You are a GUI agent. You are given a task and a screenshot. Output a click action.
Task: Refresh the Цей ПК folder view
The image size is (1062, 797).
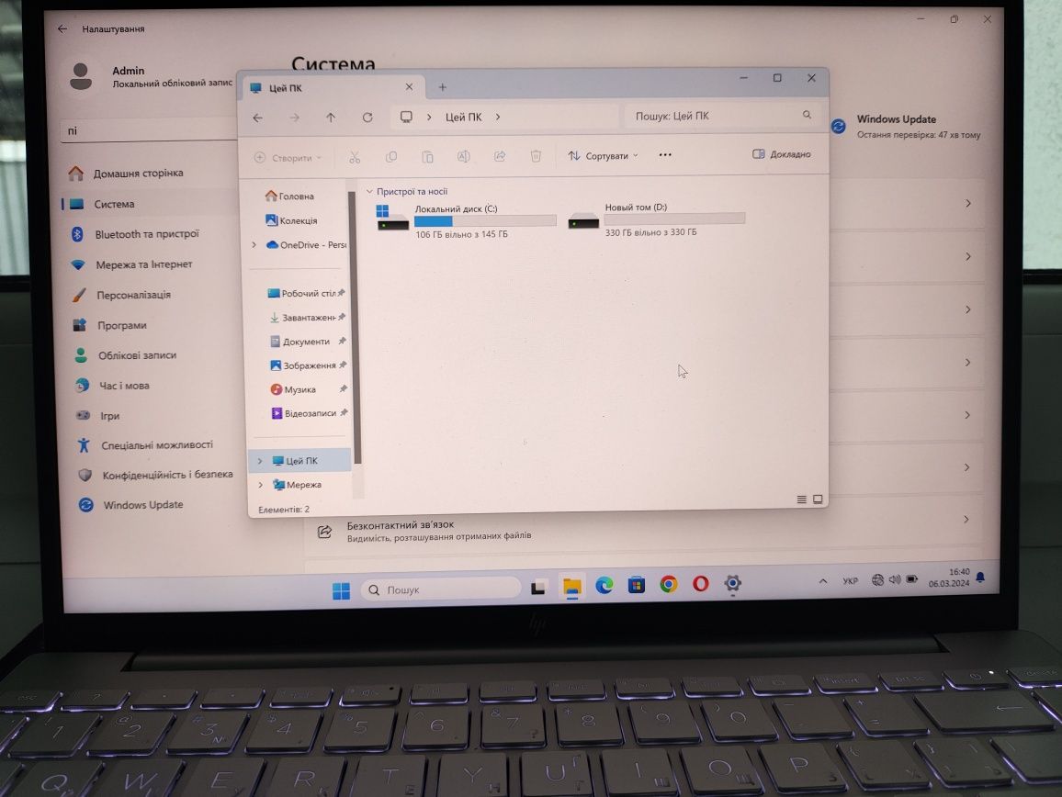(x=367, y=118)
